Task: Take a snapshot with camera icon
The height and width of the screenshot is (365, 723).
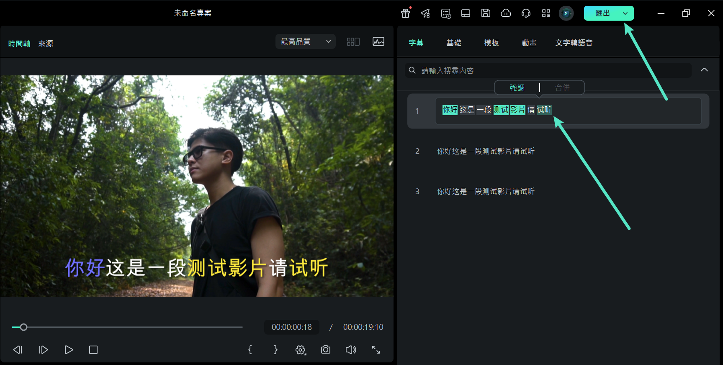Action: (326, 350)
